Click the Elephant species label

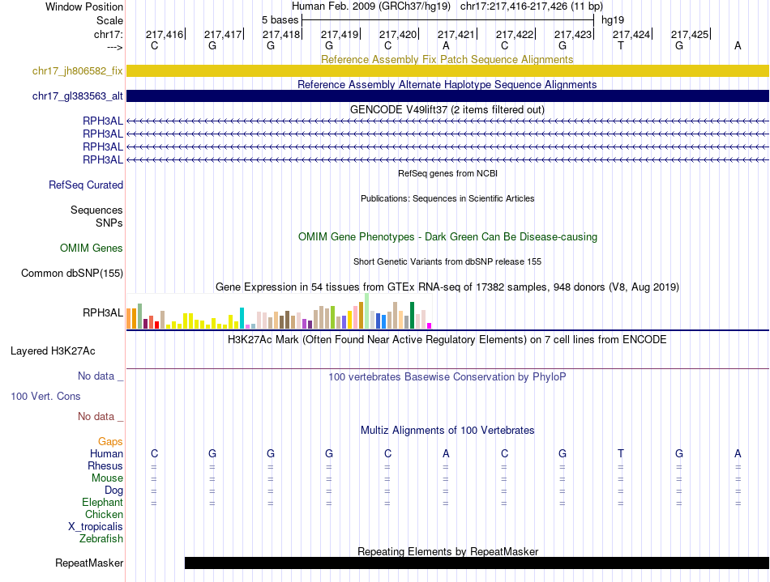click(x=103, y=502)
